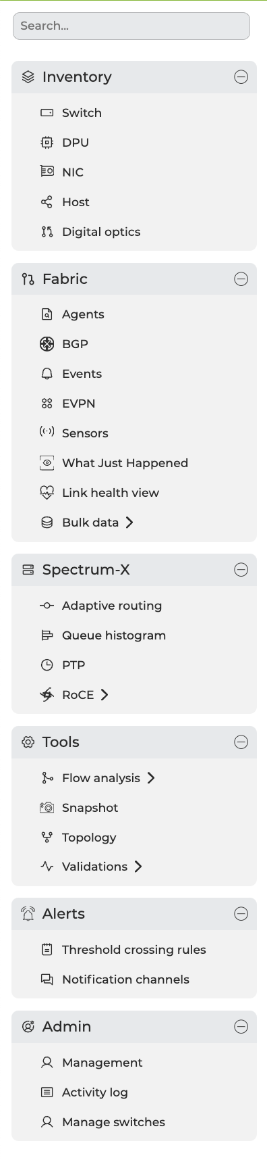Click the Link health view heart icon
The image size is (267, 1160).
tap(47, 493)
